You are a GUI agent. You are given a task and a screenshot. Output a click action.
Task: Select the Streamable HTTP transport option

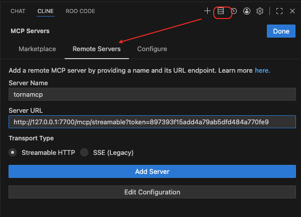(13, 152)
